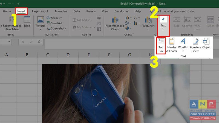Expand the Text group dropdown
The width and height of the screenshot is (219, 123).
[163, 26]
